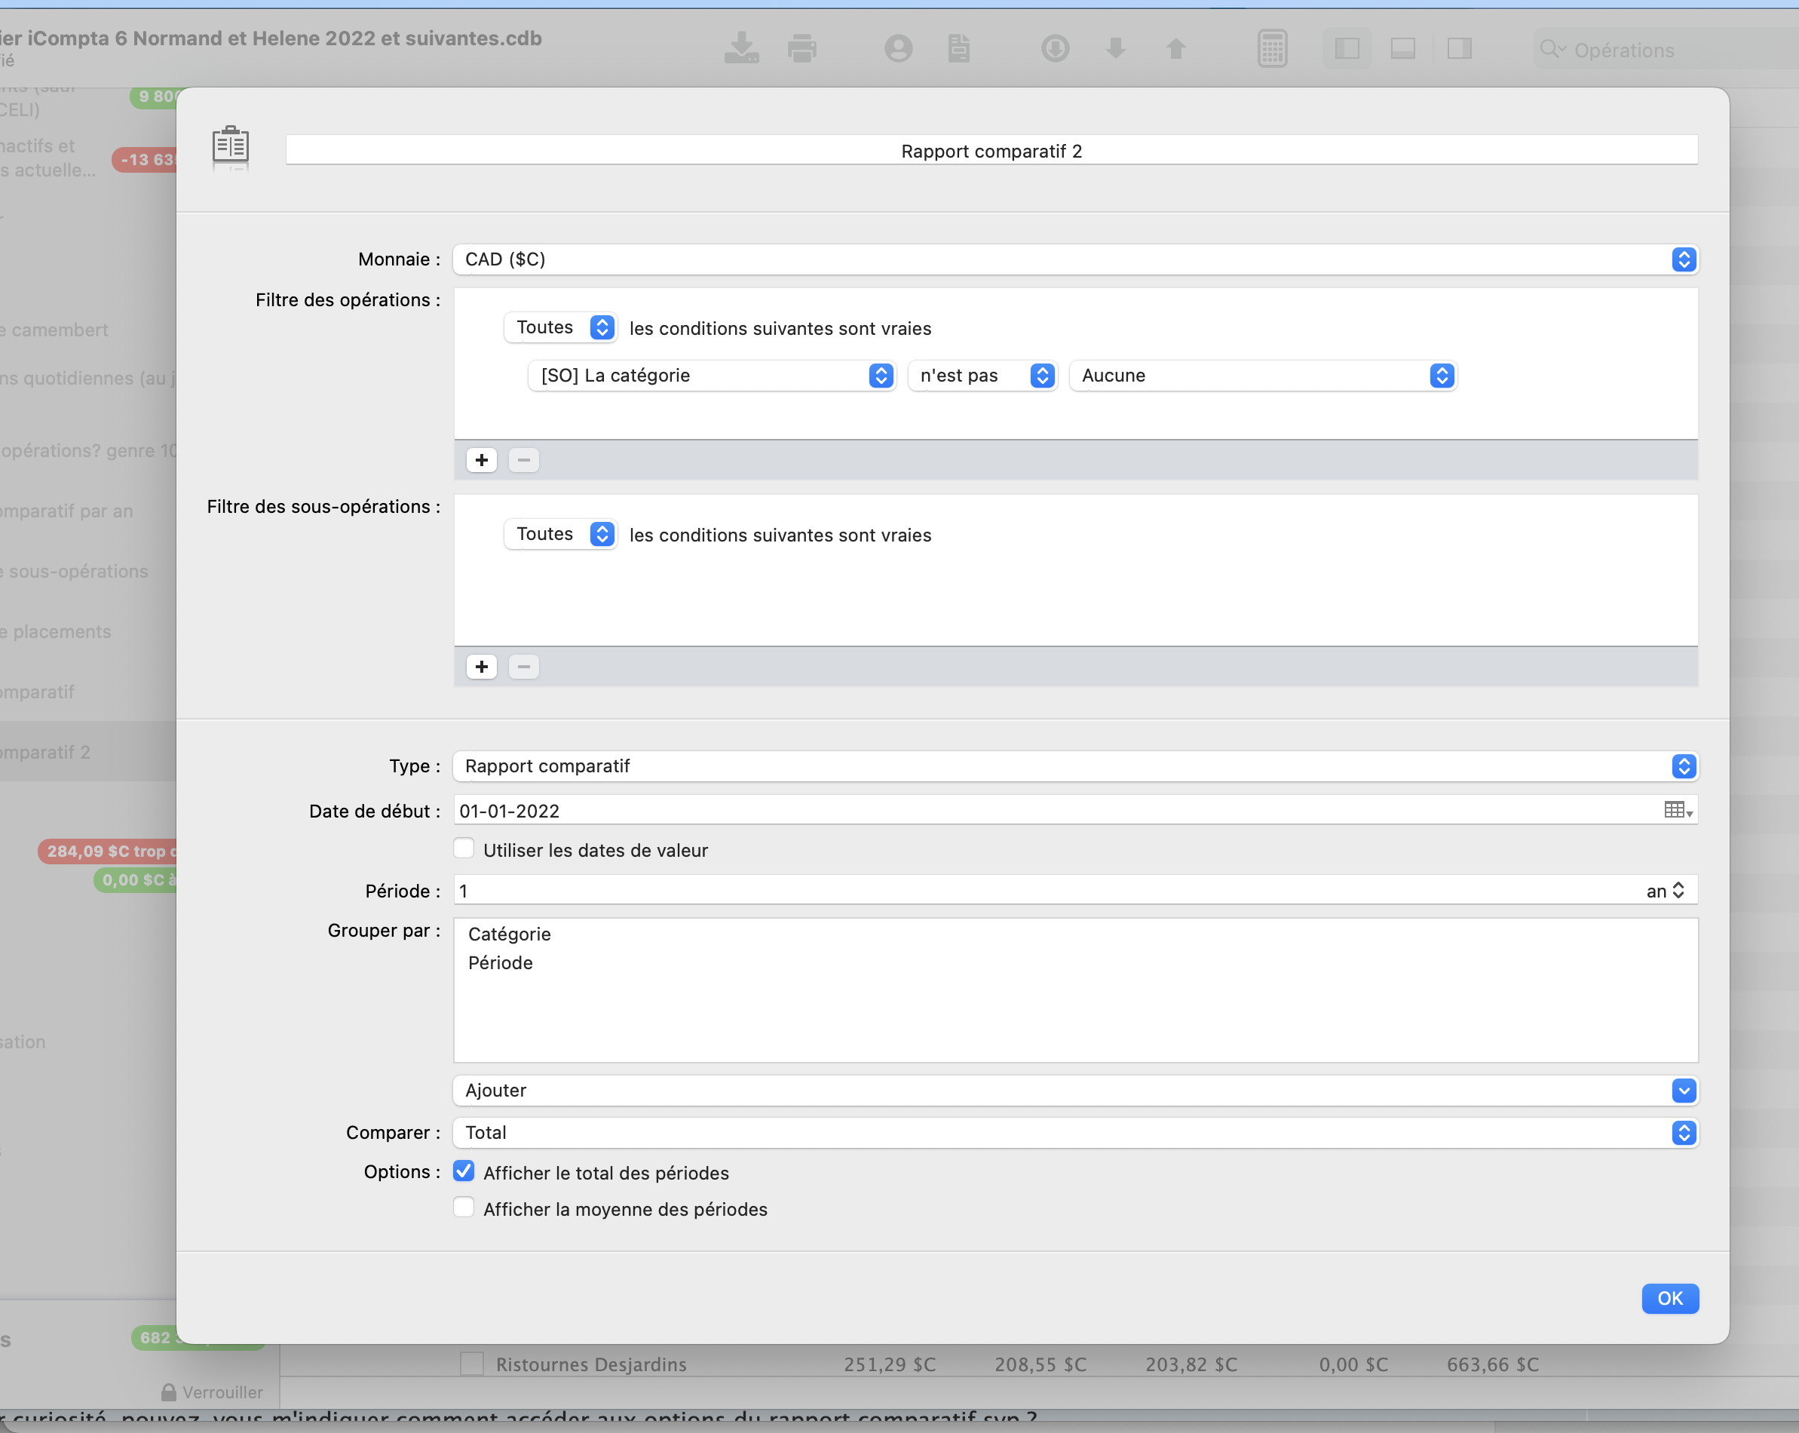The image size is (1799, 1433).
Task: Tick the Ristournes Desjardins row checkbox
Action: (x=471, y=1364)
